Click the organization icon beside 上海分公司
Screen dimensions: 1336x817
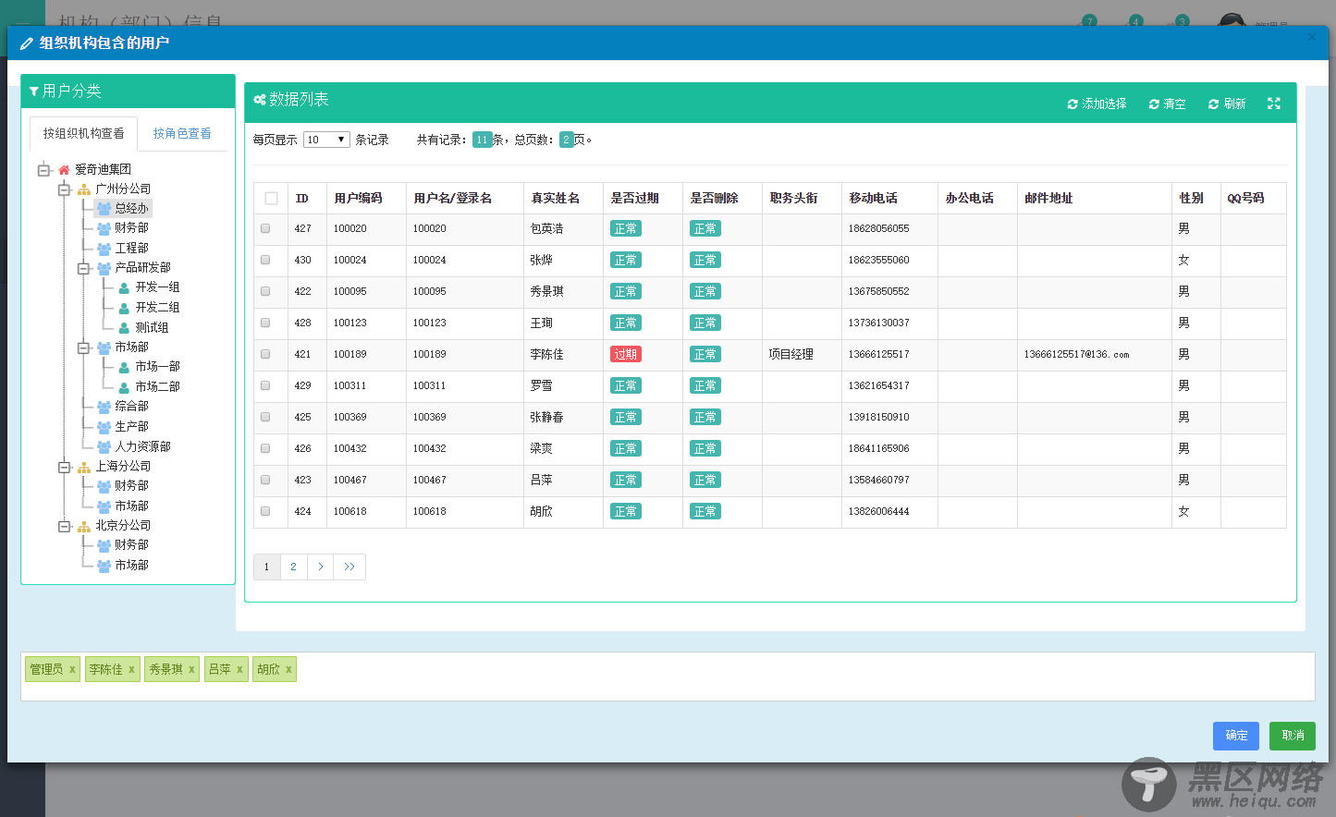point(84,467)
